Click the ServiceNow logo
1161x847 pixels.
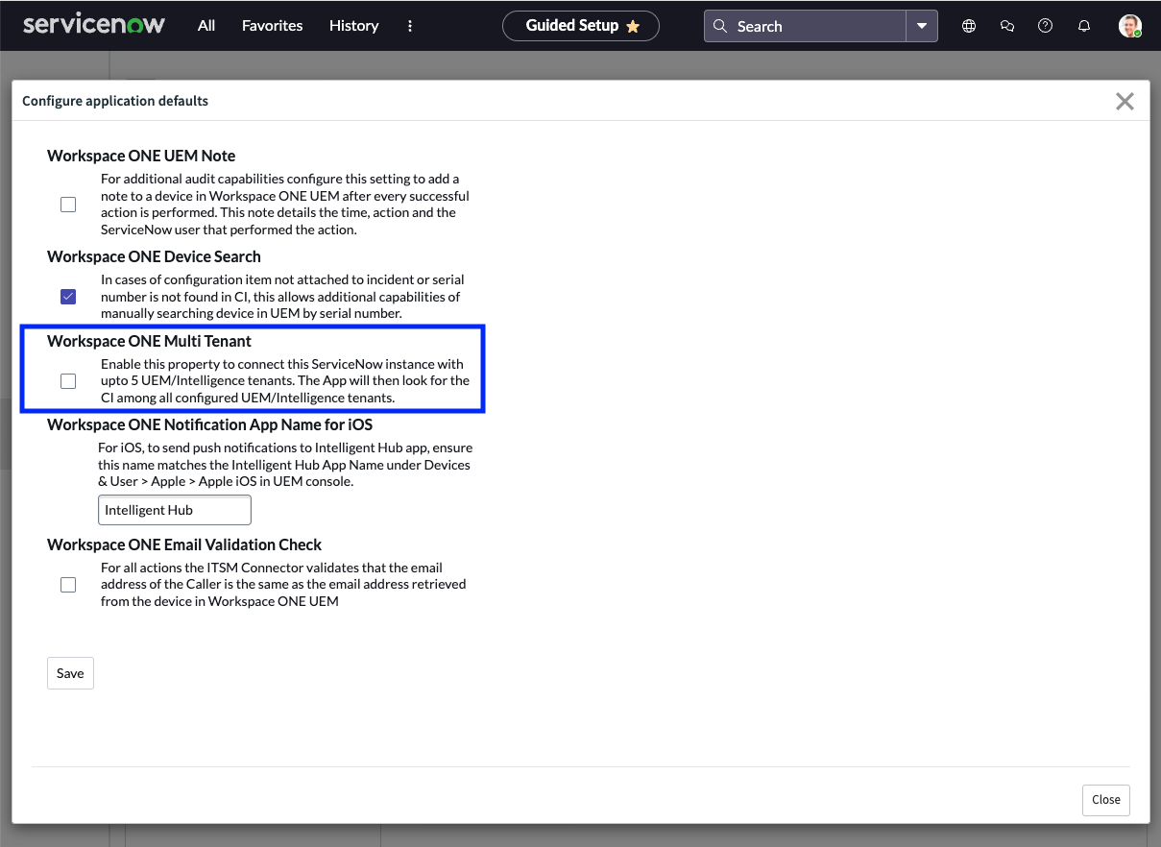click(93, 25)
